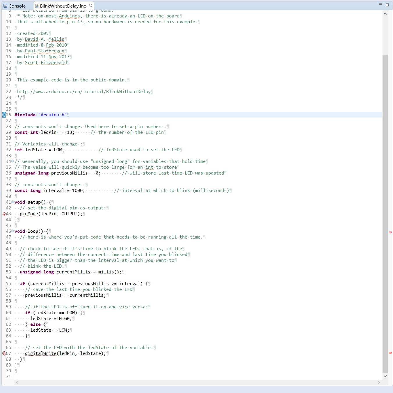Click the scroll-up arrow of the vertical scrollbar
Image resolution: width=393 pixels, height=393 pixels.
pyautogui.click(x=385, y=13)
